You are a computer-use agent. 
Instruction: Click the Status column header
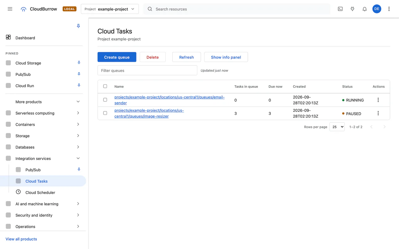(347, 87)
